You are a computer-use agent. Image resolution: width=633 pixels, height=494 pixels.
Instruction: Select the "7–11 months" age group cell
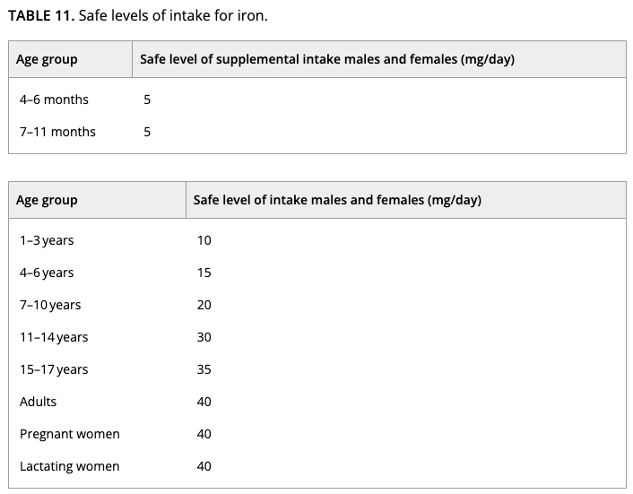(57, 132)
